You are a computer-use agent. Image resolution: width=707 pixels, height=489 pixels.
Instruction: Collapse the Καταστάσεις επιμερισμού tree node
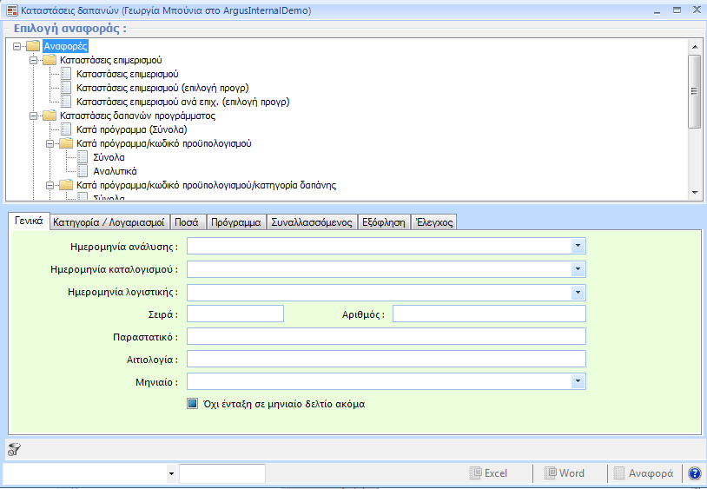coord(34,60)
